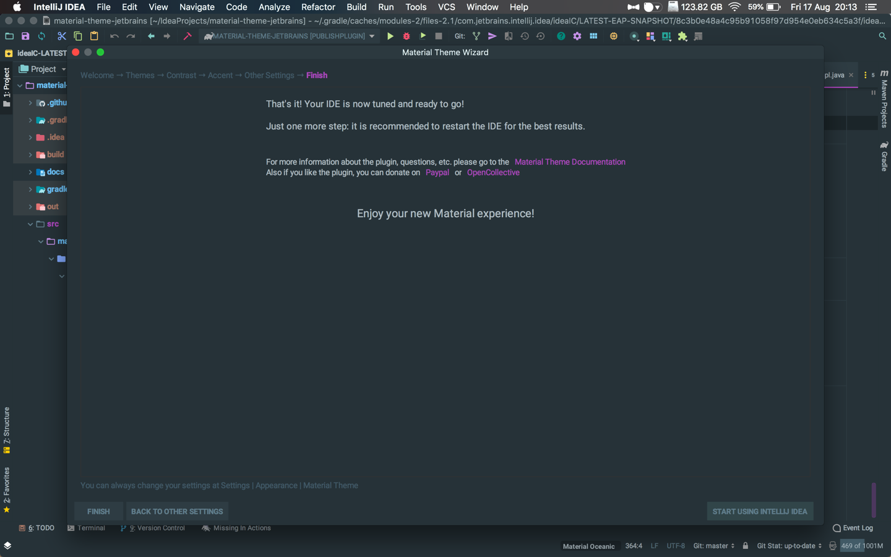
Task: Click the lock icon in status bar
Action: (746, 546)
